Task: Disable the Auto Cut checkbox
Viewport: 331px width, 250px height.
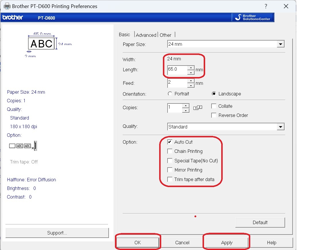Action: click(170, 142)
